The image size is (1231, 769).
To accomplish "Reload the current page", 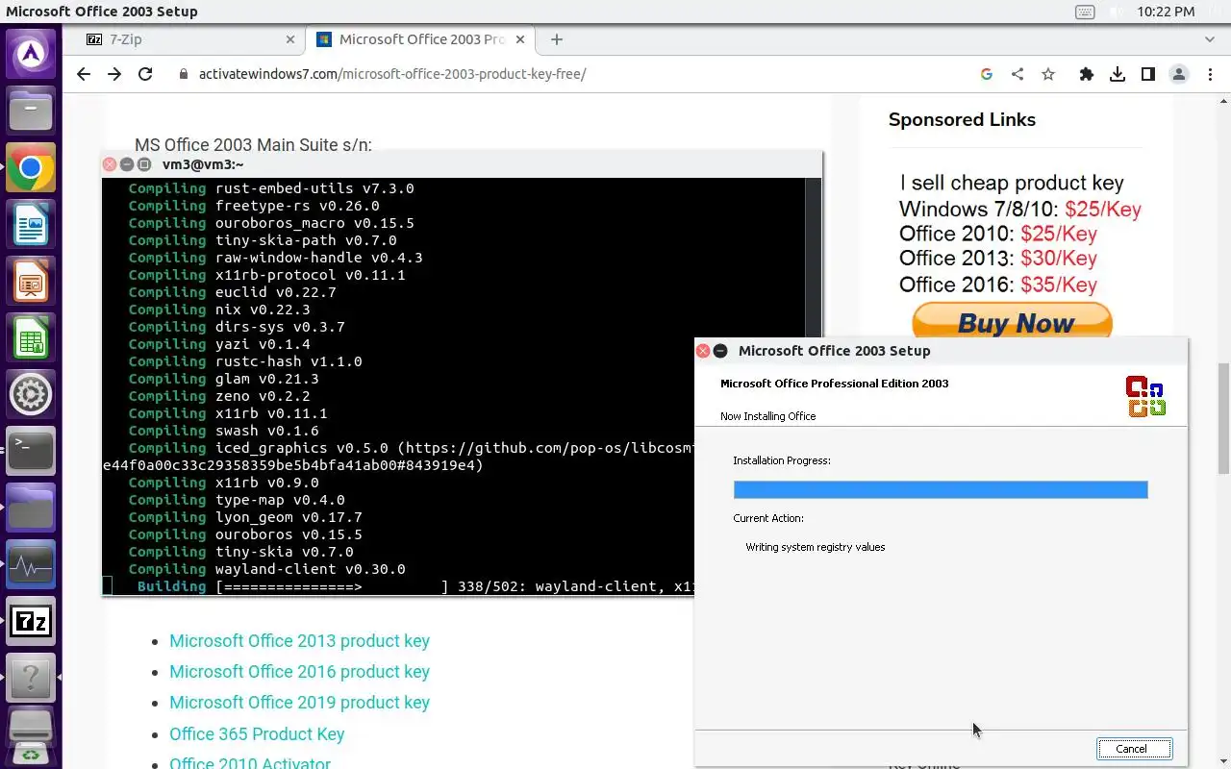I will [145, 74].
